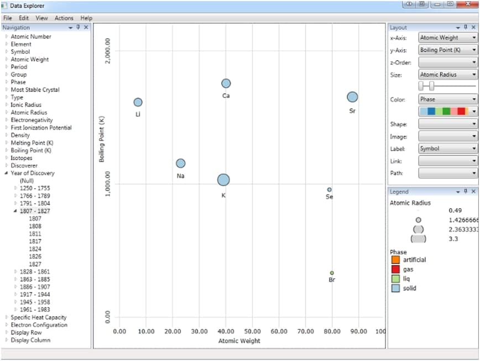480x361 pixels.
Task: Open the Layout panel position arrow menu
Action: 457,27
